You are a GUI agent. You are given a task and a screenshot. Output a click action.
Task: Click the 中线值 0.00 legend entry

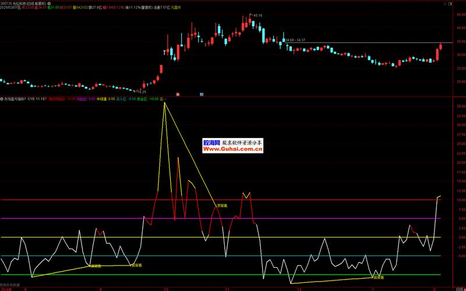[105, 99]
